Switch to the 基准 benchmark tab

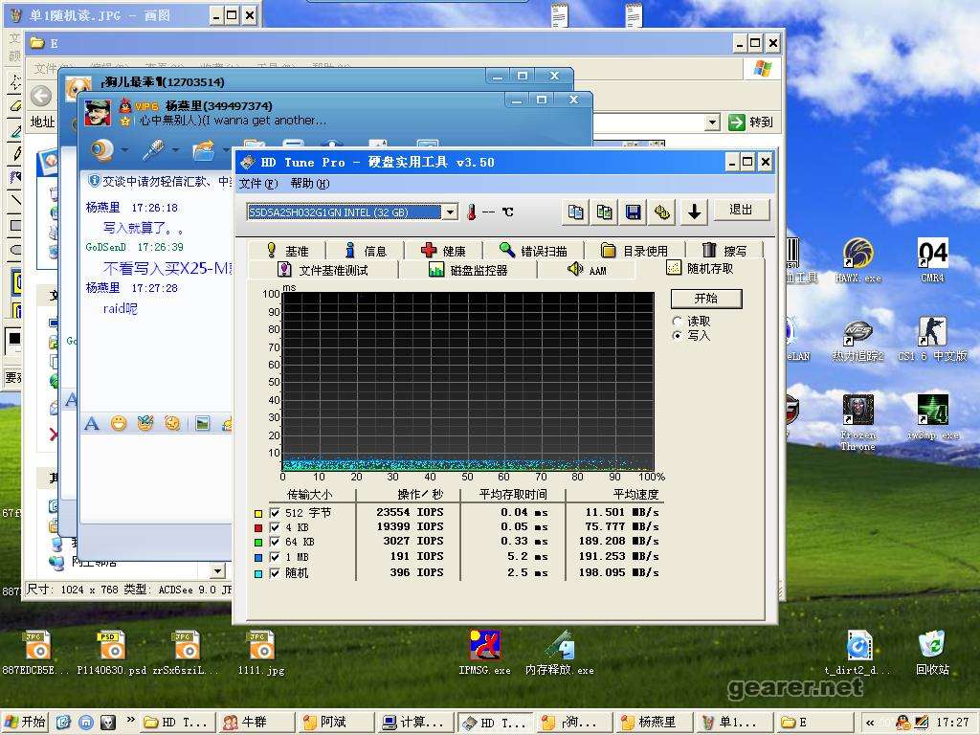click(287, 251)
